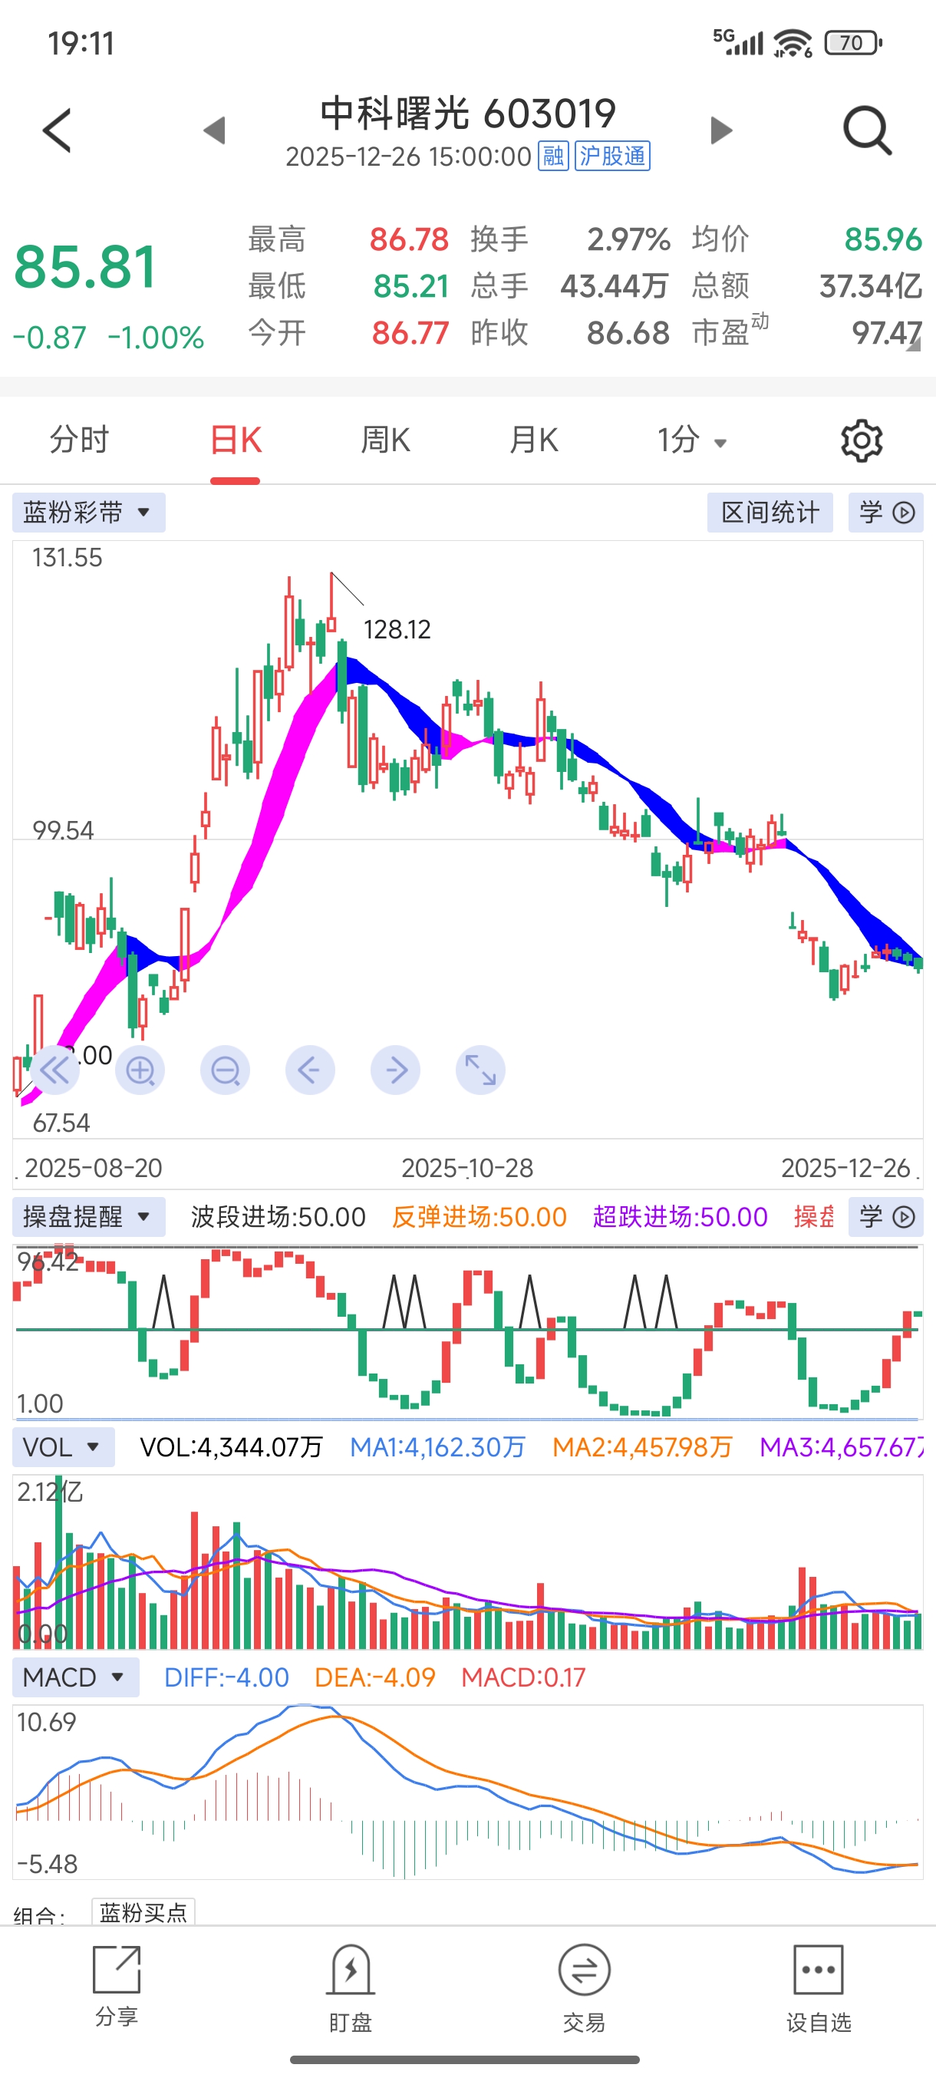Tap the 区间统计 button
936x2081 pixels.
pos(770,513)
